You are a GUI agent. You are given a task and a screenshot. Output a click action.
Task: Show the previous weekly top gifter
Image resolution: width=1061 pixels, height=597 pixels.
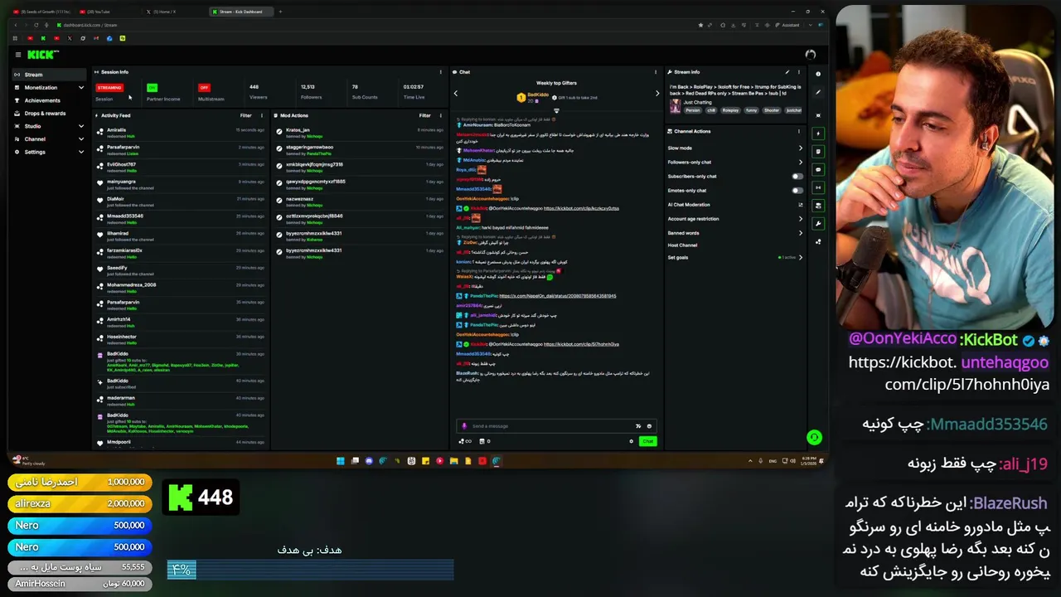pos(455,93)
